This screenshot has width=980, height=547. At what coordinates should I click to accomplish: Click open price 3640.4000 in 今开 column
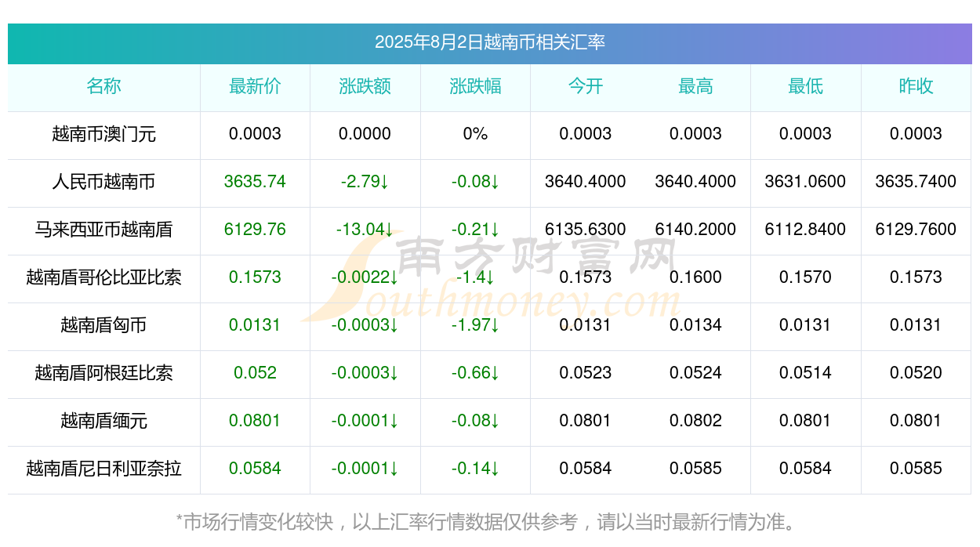[586, 182]
